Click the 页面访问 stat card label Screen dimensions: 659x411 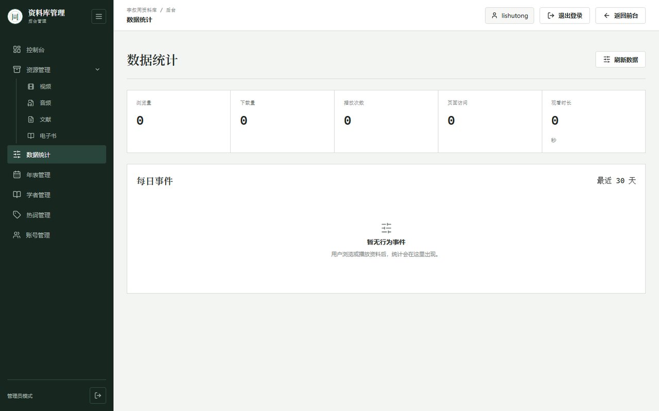point(458,103)
